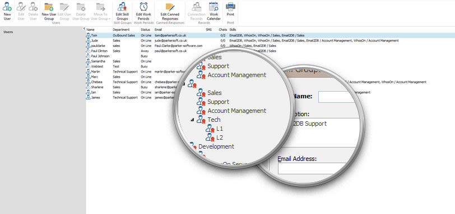
Task: Select the user icon beside Sharlene
Action: 88,87
